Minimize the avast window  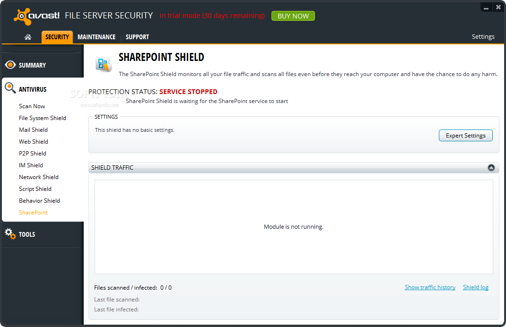(x=486, y=7)
